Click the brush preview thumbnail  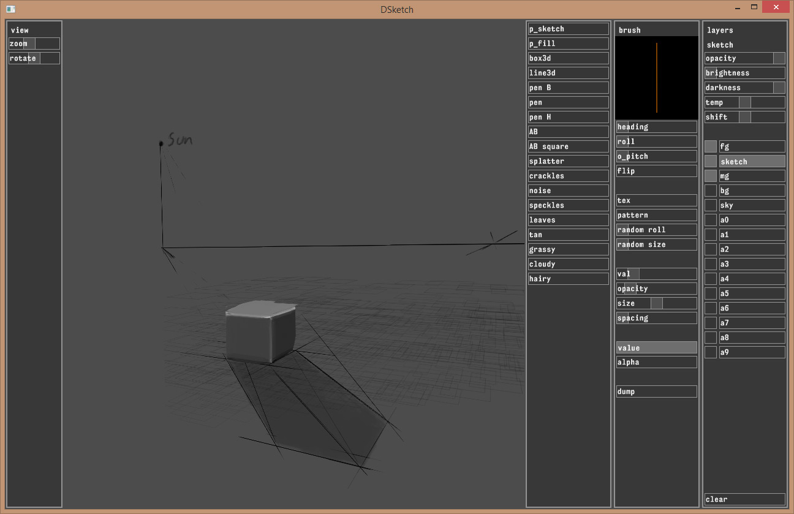(656, 78)
